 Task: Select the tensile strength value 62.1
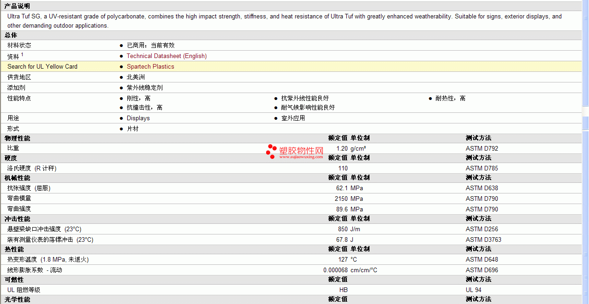342,188
